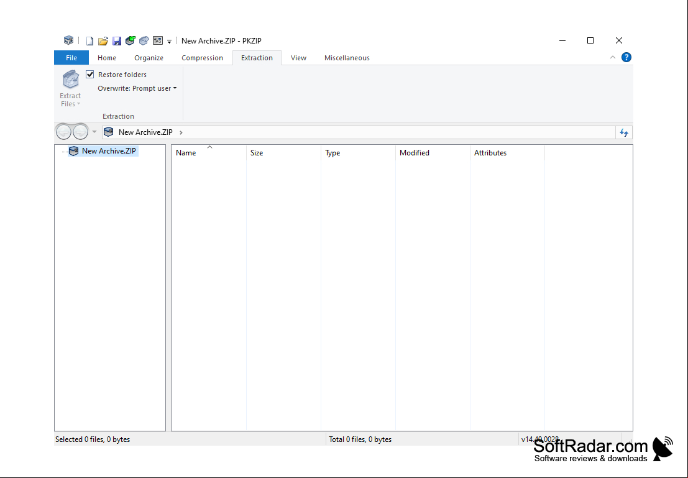Screen dimensions: 688x478
Task: Collapse the ribbon with the caret
Action: (613, 57)
